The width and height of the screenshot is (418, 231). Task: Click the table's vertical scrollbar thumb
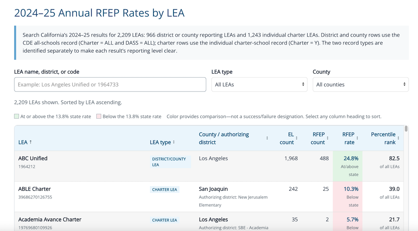click(406, 129)
